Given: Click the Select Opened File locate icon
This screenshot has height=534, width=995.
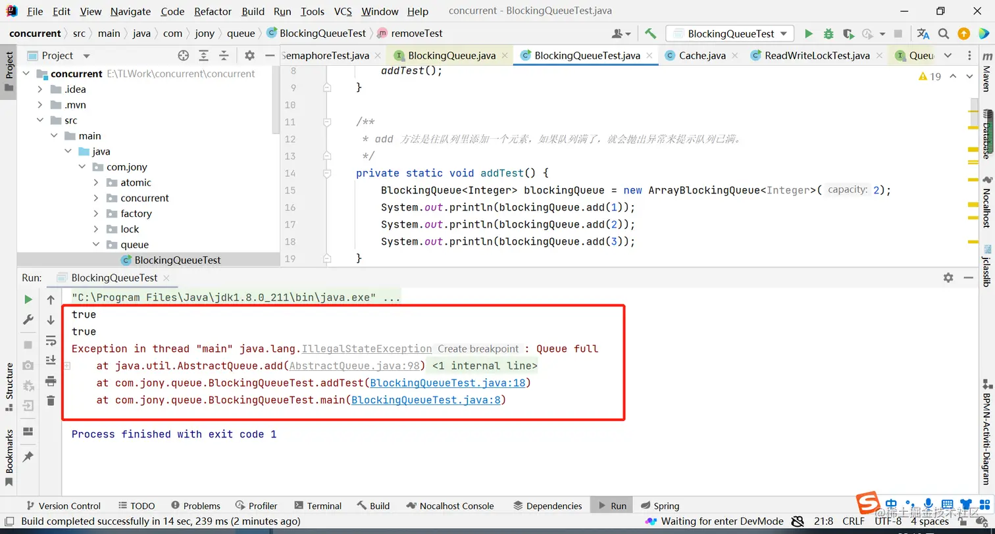Looking at the screenshot, I should [x=184, y=56].
